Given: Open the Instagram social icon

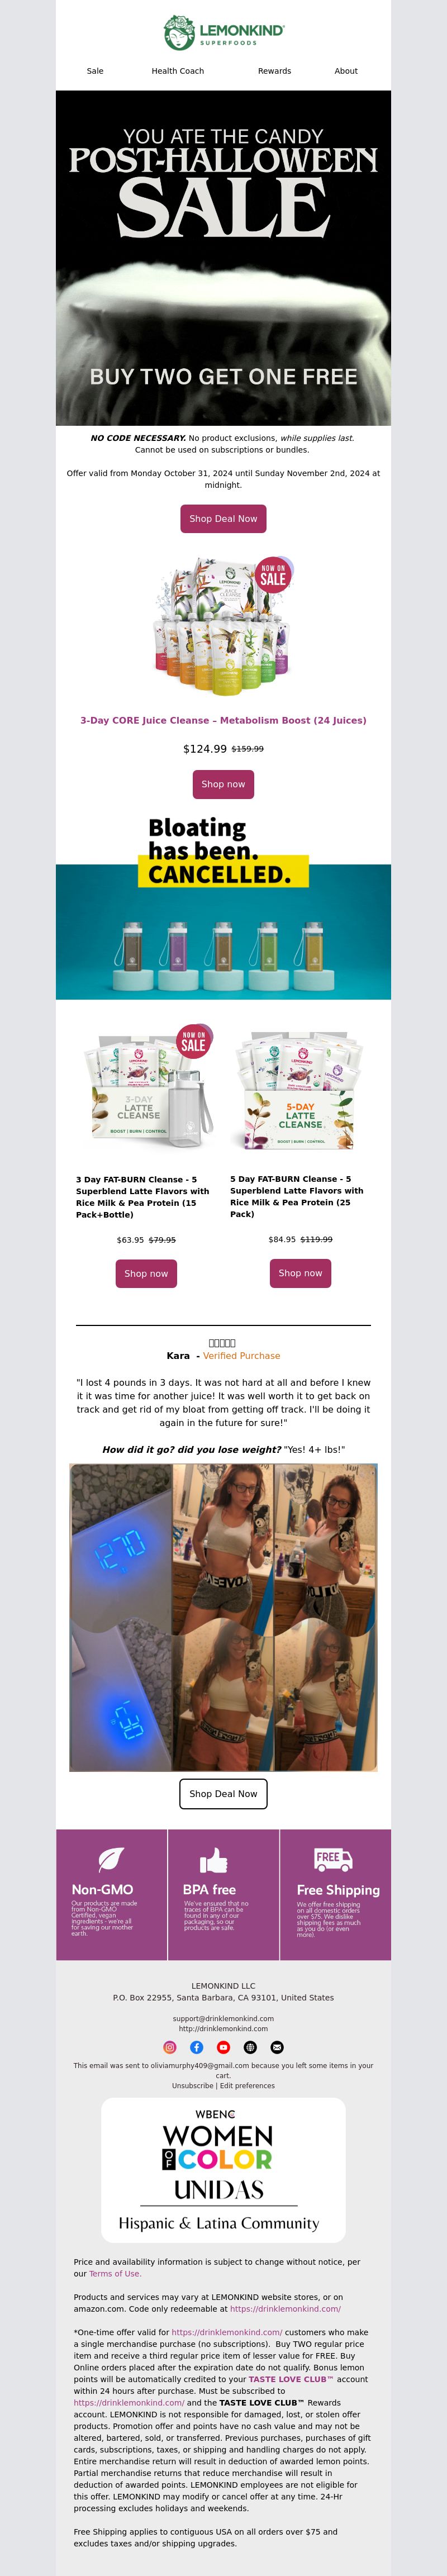Looking at the screenshot, I should coord(170,2047).
